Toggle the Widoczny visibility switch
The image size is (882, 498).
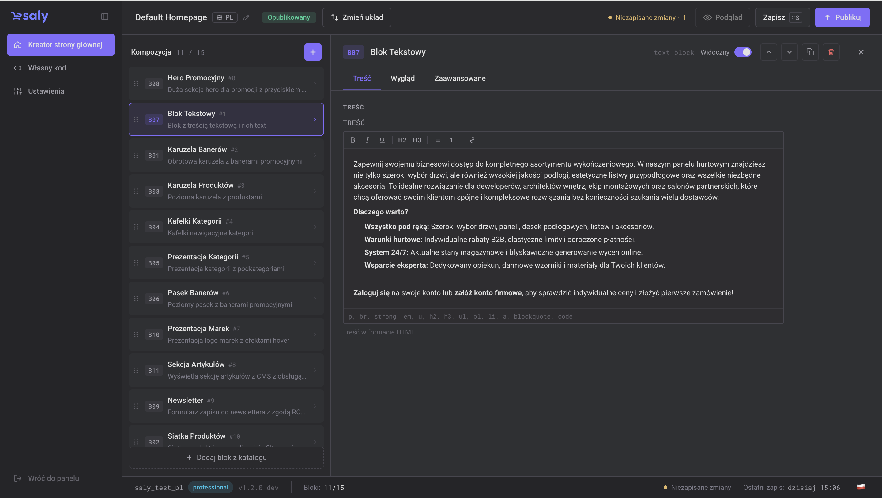point(743,52)
